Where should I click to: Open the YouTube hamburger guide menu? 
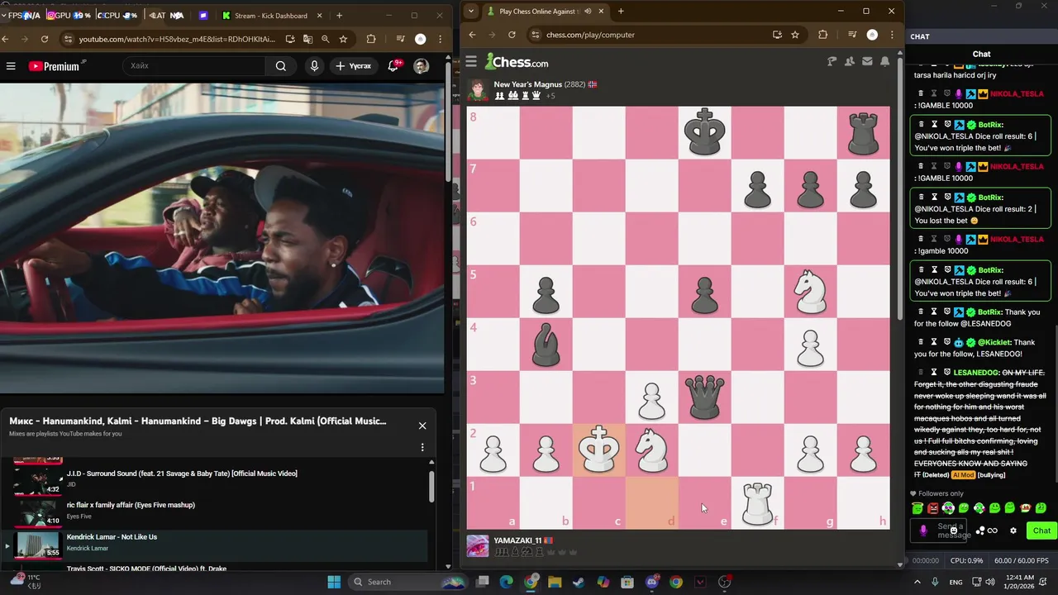[11, 66]
